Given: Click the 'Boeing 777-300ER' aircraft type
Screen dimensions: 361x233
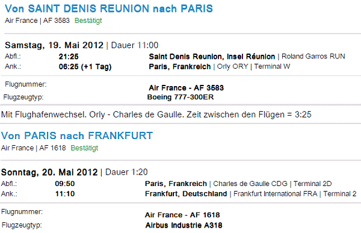Looking at the screenshot, I should (180, 97).
